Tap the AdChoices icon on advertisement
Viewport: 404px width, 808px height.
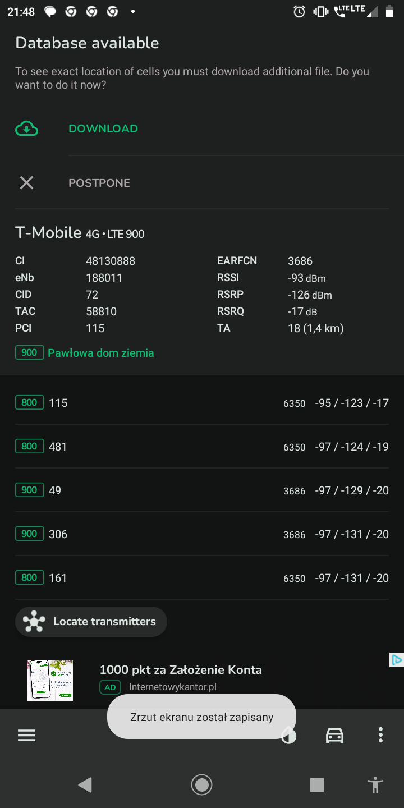point(396,660)
